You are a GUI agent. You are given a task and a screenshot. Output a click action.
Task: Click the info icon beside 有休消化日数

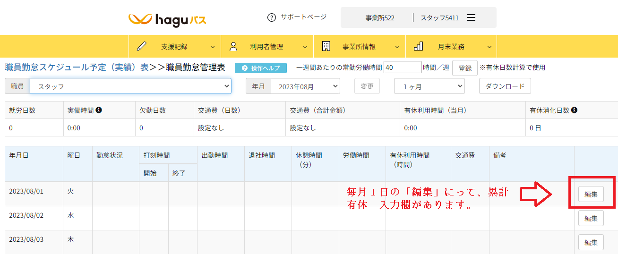pos(574,110)
